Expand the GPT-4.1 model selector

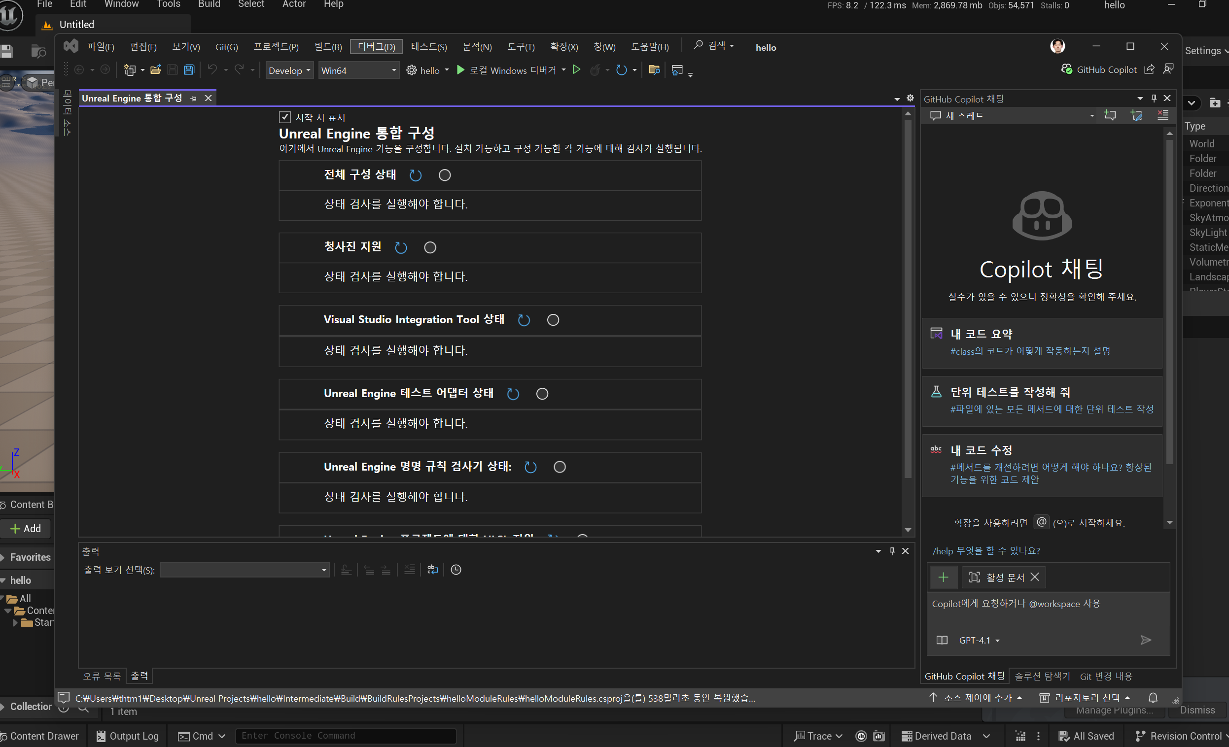click(979, 640)
